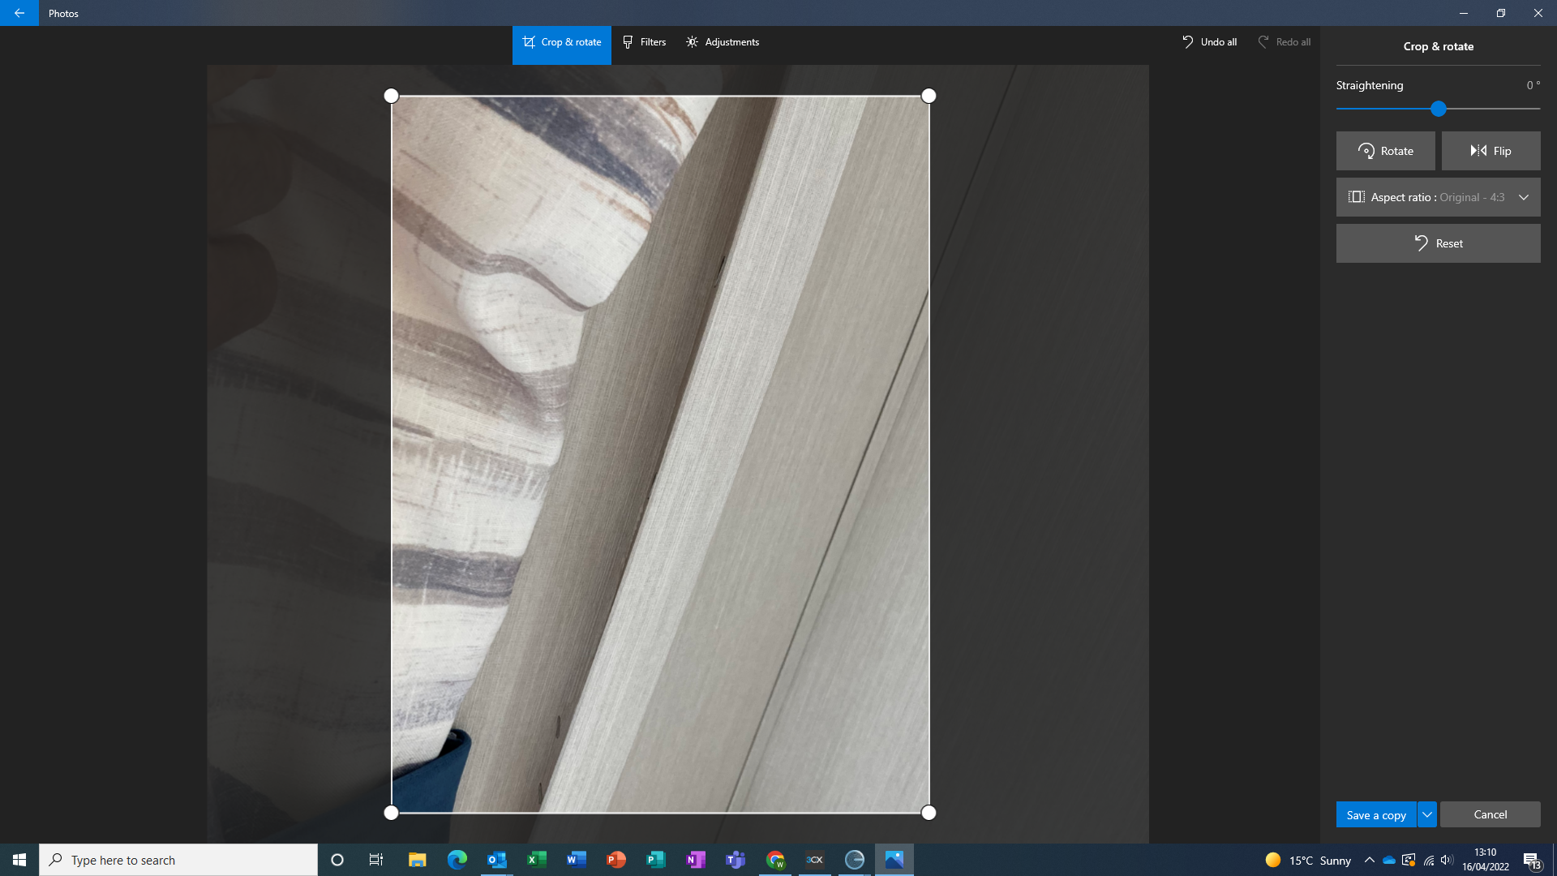Select the Crop & rotate tab
The image size is (1557, 876).
pyautogui.click(x=561, y=42)
